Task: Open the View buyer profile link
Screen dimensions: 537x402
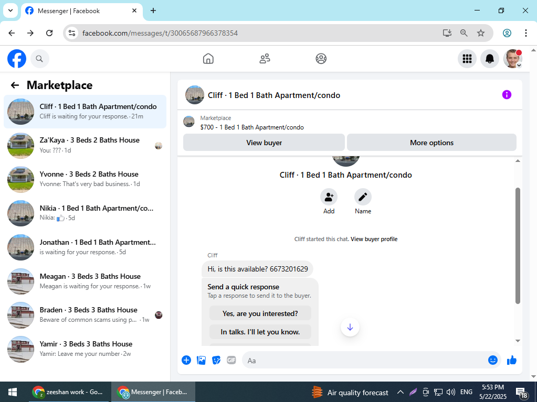Action: click(374, 240)
